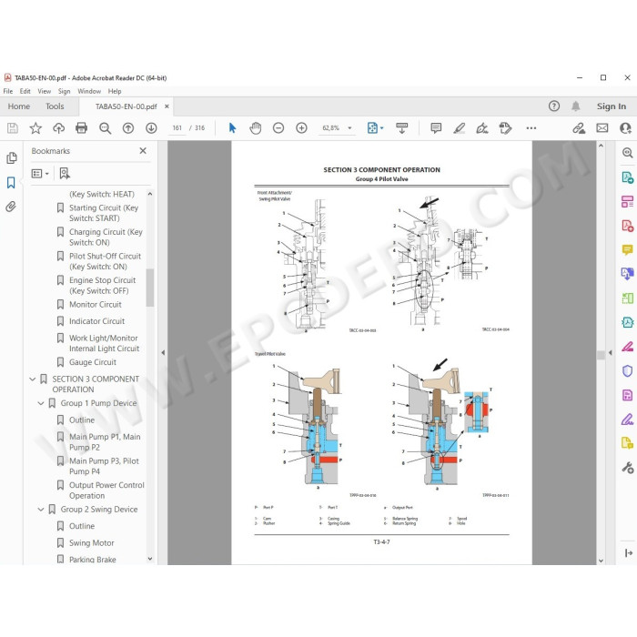Close the Bookmarks panel
This screenshot has height=637, width=637.
point(143,151)
